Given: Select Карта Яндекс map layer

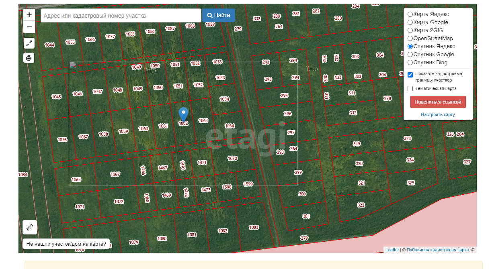Looking at the screenshot, I should (x=410, y=14).
